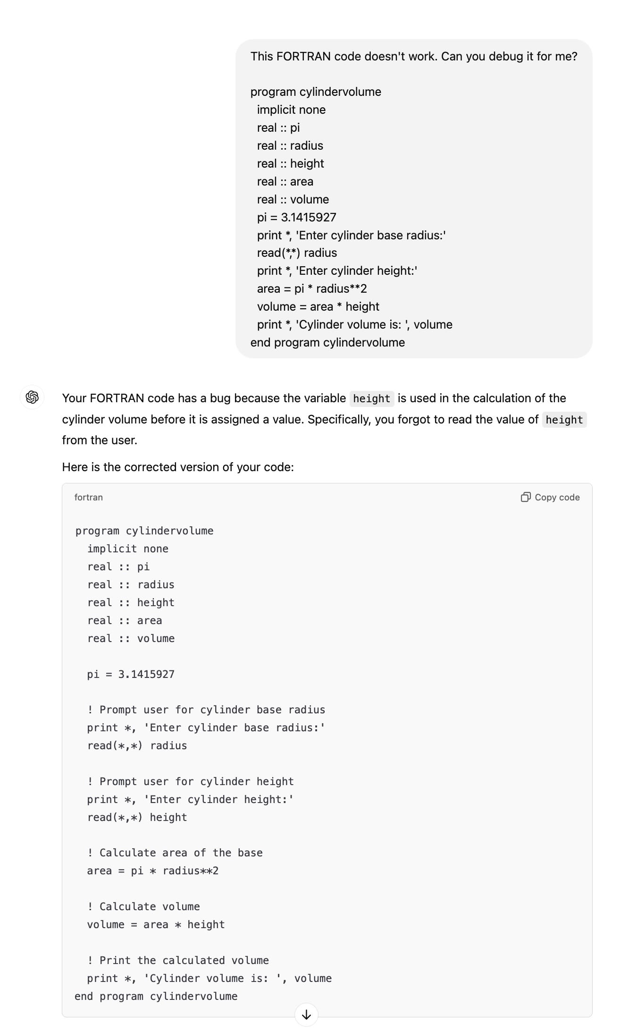The image size is (620, 1032).
Task: Click the program cylindervolume opening line
Action: pos(144,531)
